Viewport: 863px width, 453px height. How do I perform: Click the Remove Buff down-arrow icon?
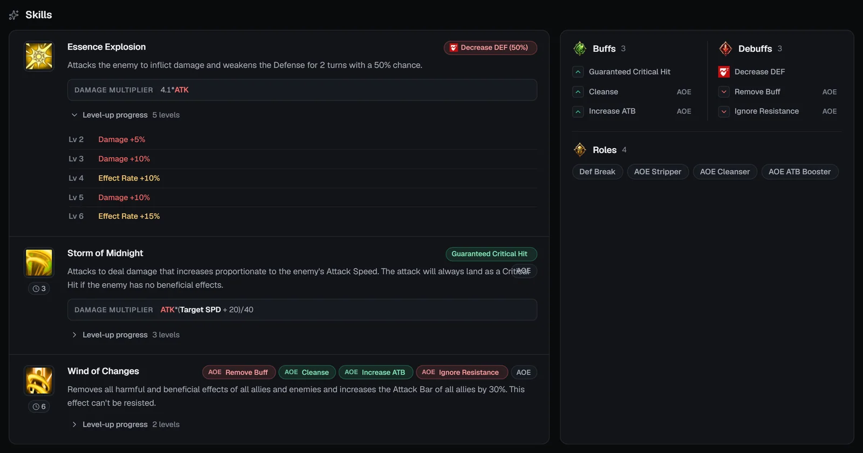pos(724,92)
